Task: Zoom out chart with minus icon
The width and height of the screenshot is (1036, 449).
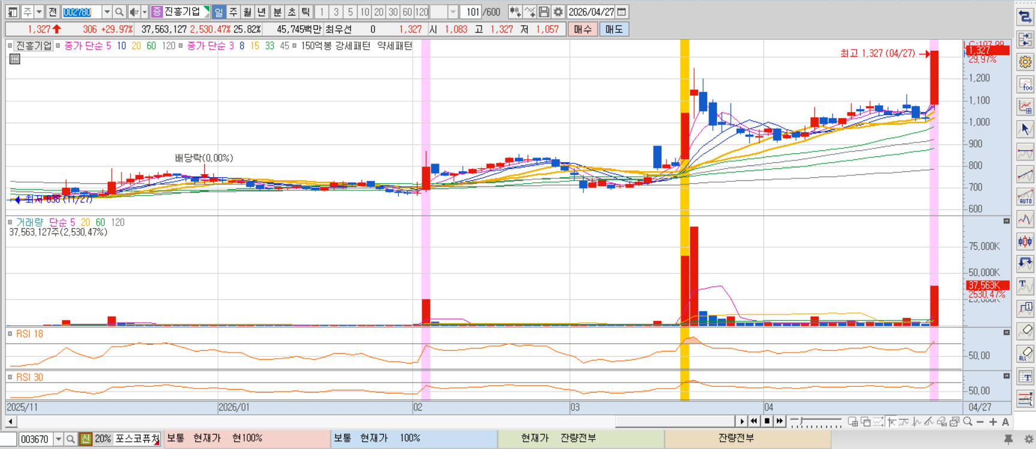Action: point(980,422)
